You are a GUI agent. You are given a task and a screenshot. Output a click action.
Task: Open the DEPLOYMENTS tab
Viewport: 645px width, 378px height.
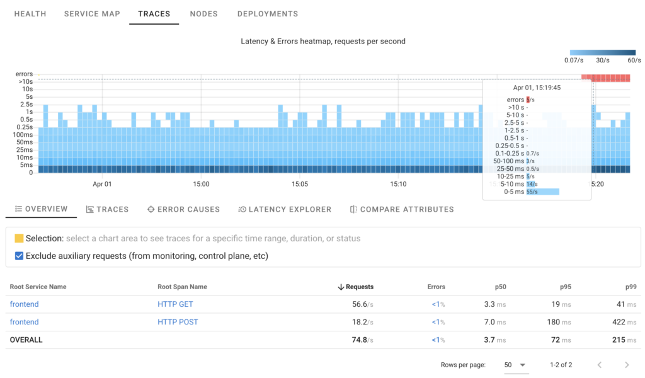pyautogui.click(x=267, y=13)
